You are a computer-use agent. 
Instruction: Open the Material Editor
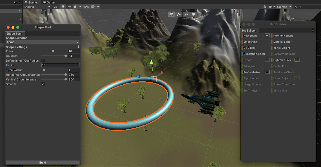(x=282, y=42)
